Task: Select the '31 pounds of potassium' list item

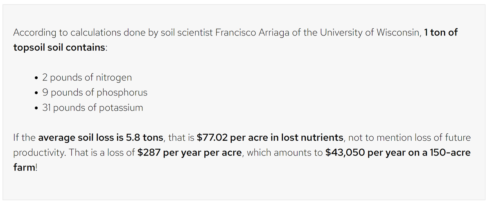Action: 93,108
